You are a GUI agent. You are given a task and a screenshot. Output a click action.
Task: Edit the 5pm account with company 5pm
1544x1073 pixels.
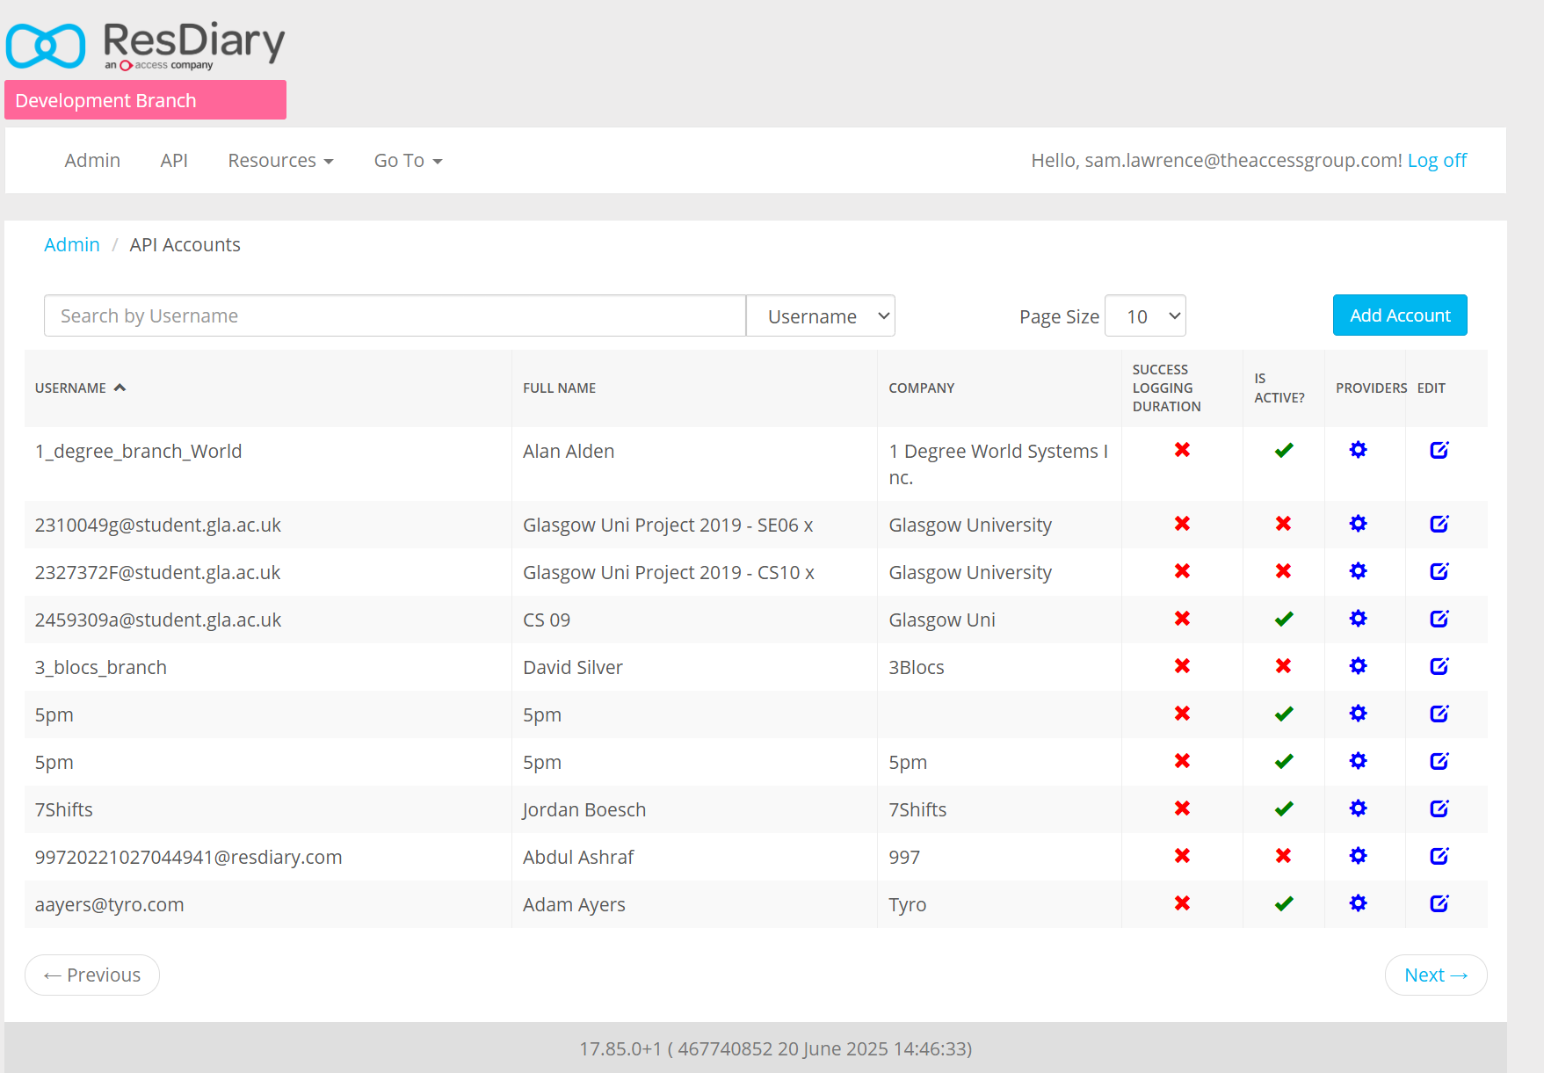click(x=1439, y=761)
